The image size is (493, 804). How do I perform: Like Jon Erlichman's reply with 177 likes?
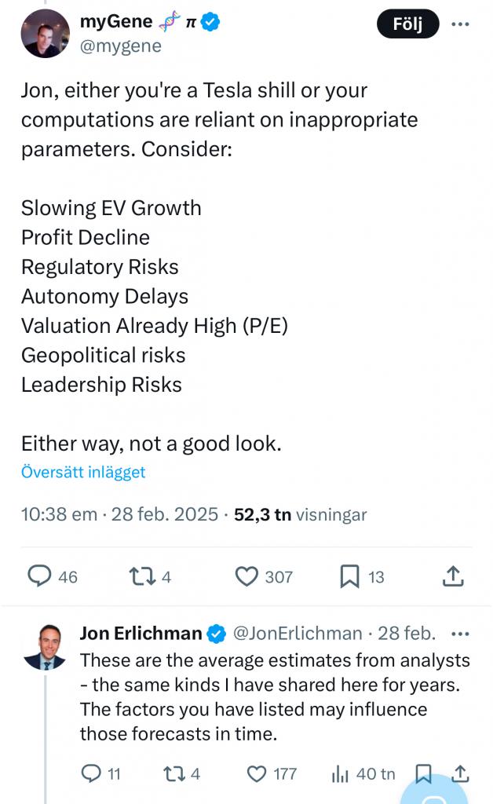click(257, 773)
